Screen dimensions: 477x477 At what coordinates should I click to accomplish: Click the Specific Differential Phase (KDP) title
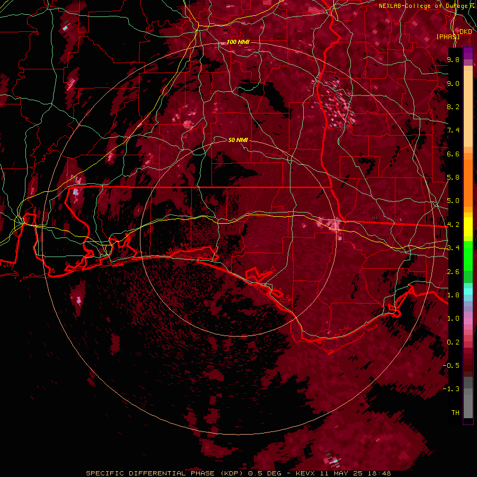click(165, 473)
